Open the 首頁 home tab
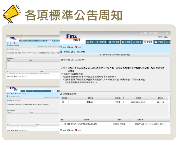Screen dimensions: 178x142 (x=90, y=42)
